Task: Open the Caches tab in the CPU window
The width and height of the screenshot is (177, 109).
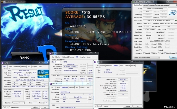Action: pos(10,67)
